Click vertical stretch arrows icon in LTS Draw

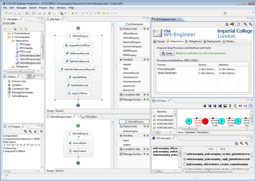[x=230, y=106]
